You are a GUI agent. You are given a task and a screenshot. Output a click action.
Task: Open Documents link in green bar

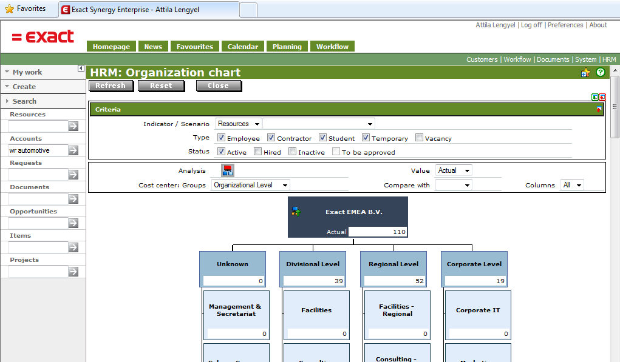click(553, 59)
